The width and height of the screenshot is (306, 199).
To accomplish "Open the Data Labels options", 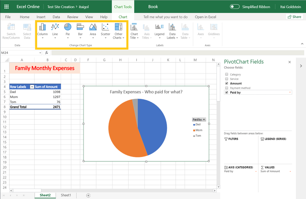I will 172,31.
